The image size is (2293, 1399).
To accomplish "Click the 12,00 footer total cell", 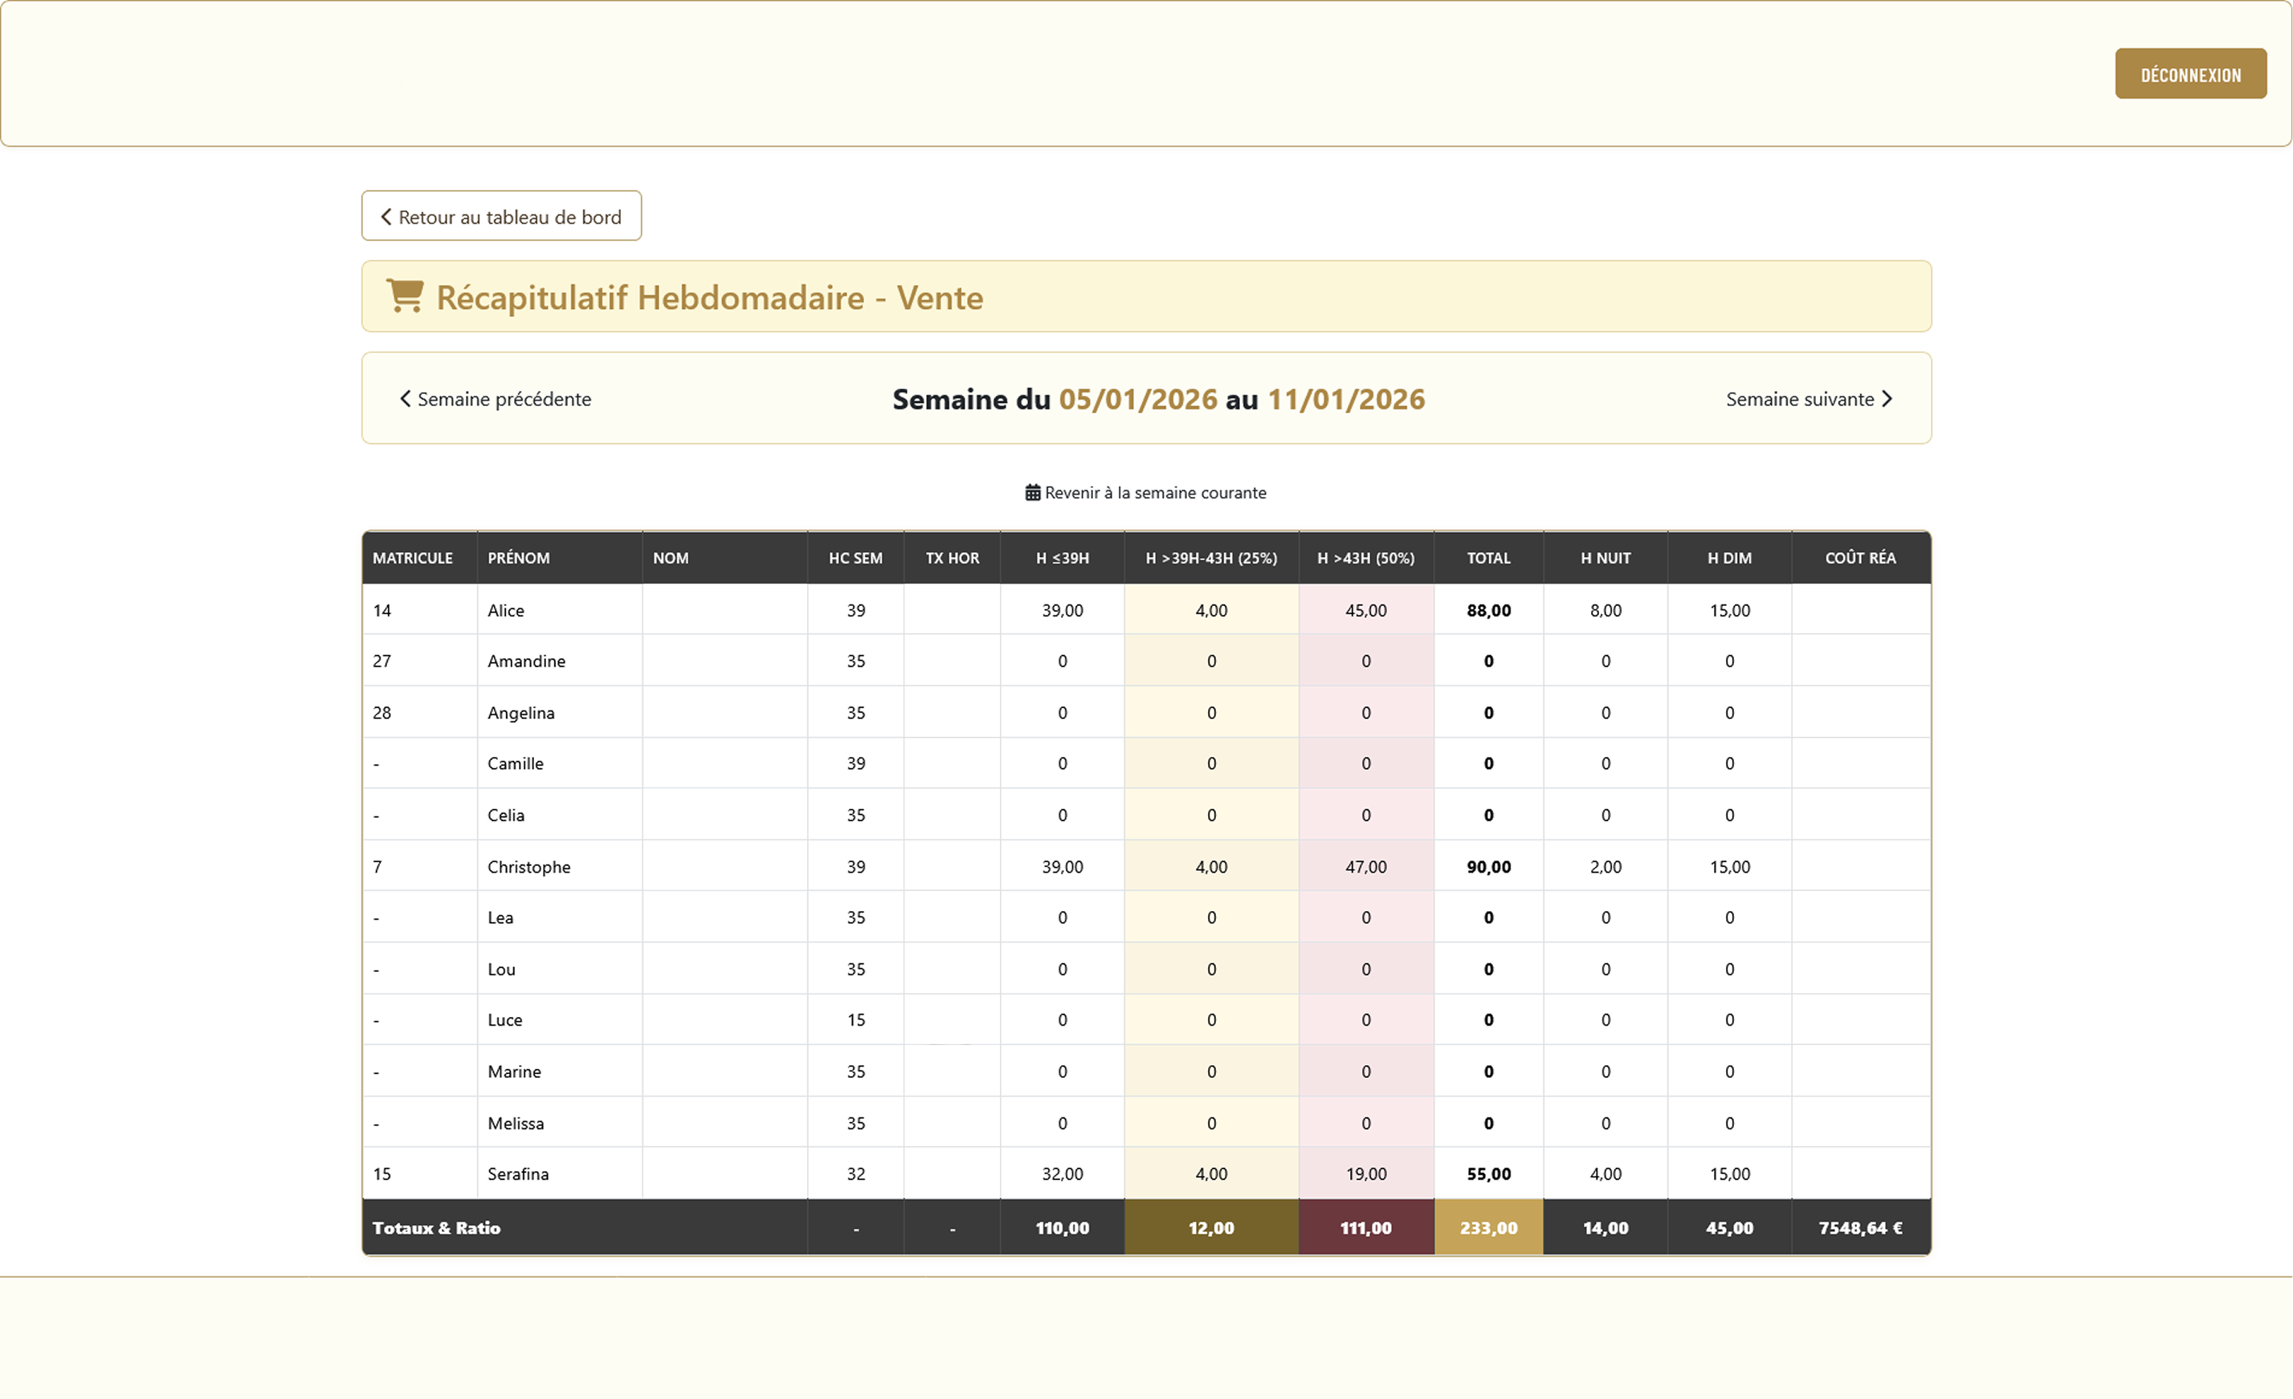I will (1210, 1228).
